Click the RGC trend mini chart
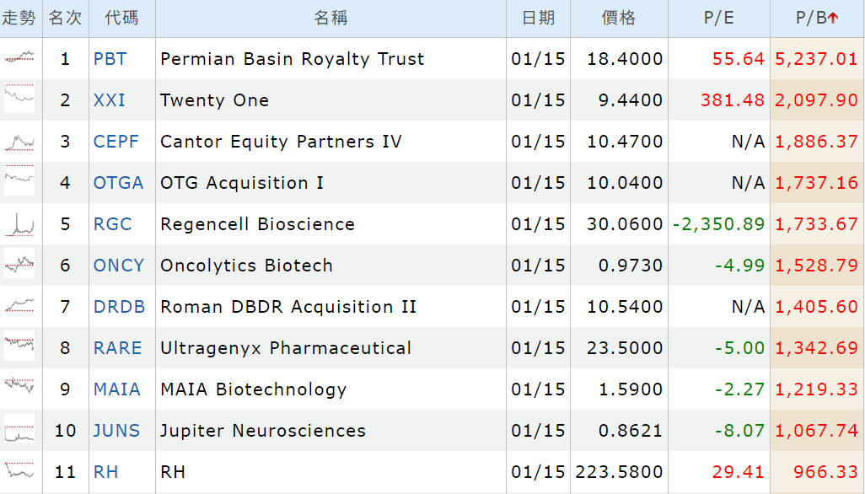The image size is (865, 494). pos(19,224)
